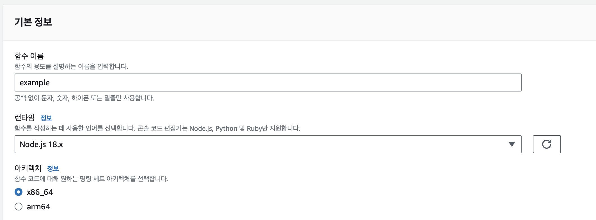Open the 정보 link next to 아키텍처
This screenshot has width=596, height=220.
(53, 168)
